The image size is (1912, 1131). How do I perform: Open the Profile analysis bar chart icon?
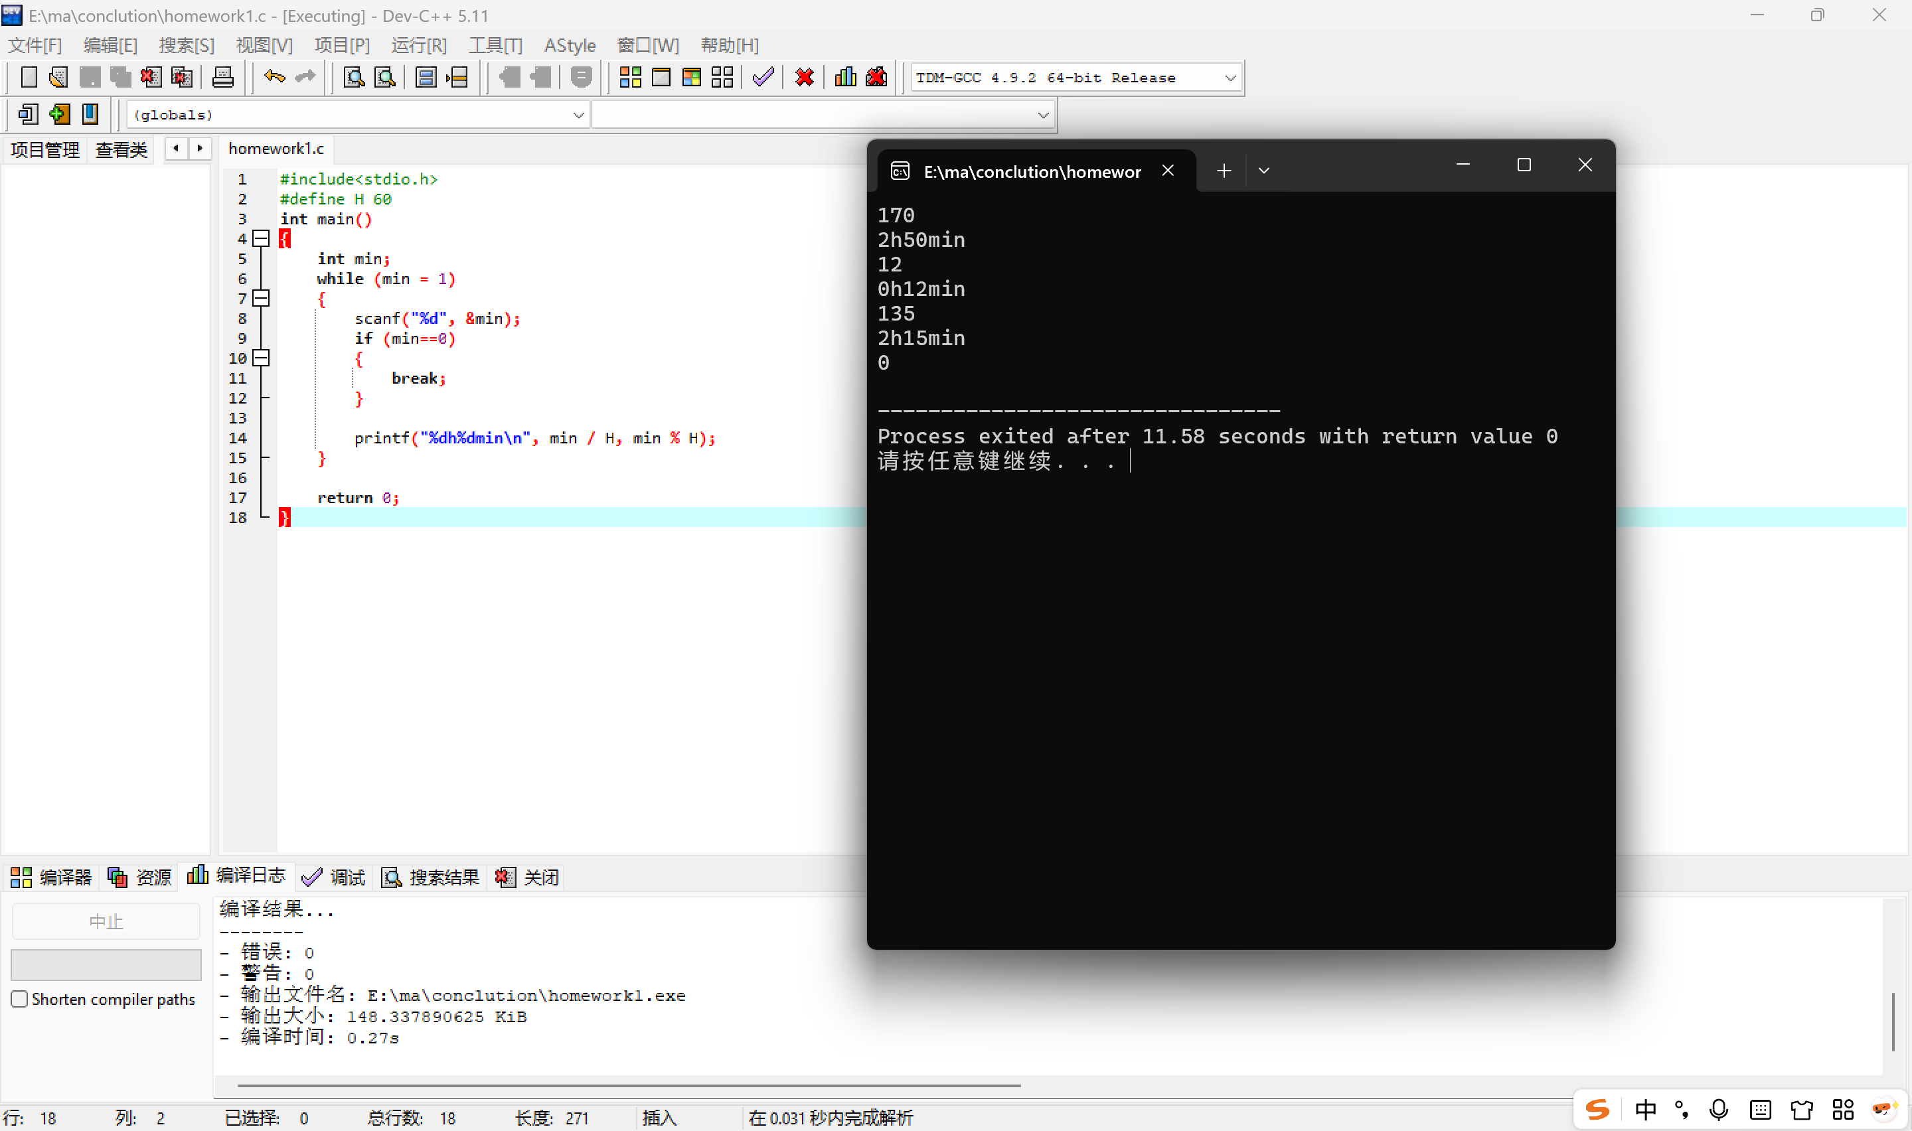[845, 77]
